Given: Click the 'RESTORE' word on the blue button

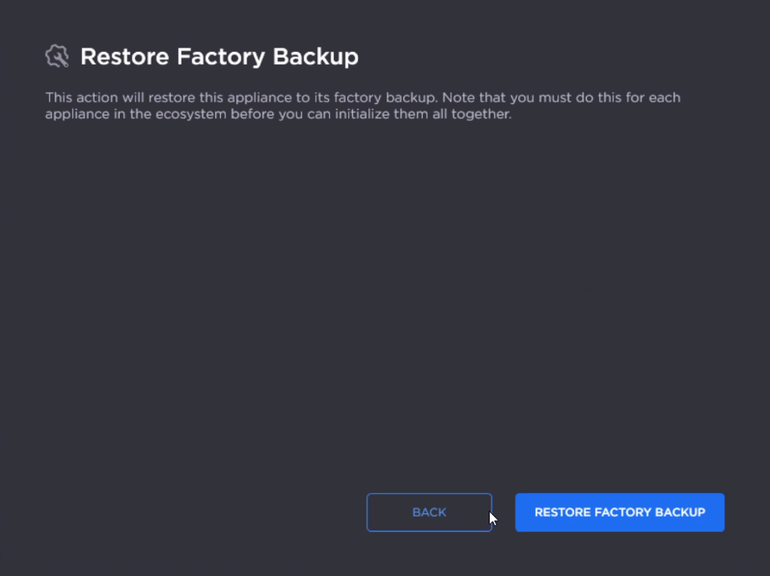Looking at the screenshot, I should point(562,512).
